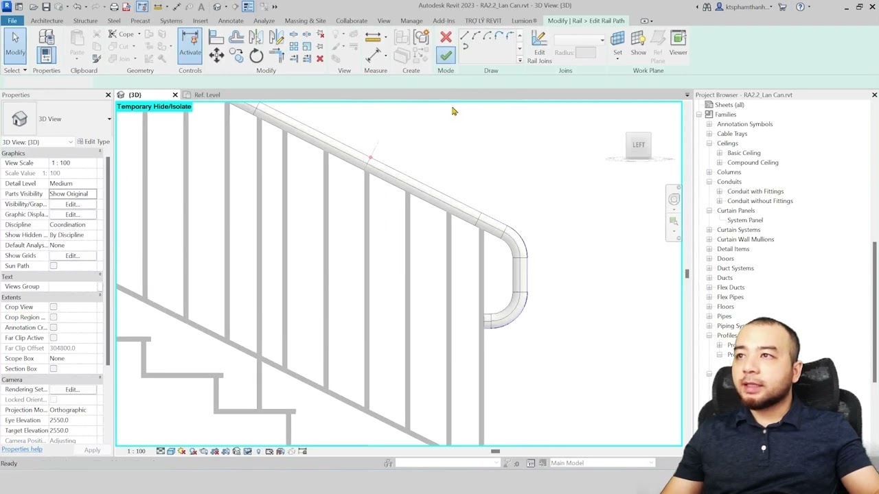The image size is (879, 494).
Task: Switch to the Ref. Level view tab
Action: pos(207,95)
